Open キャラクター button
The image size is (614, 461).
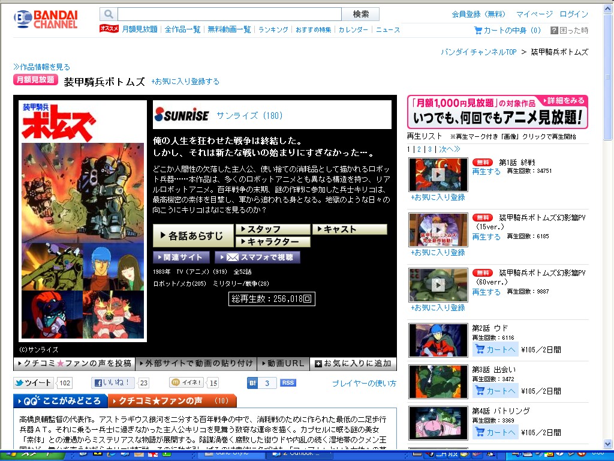(273, 241)
